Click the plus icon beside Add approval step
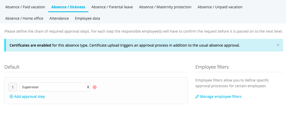 click(11, 97)
